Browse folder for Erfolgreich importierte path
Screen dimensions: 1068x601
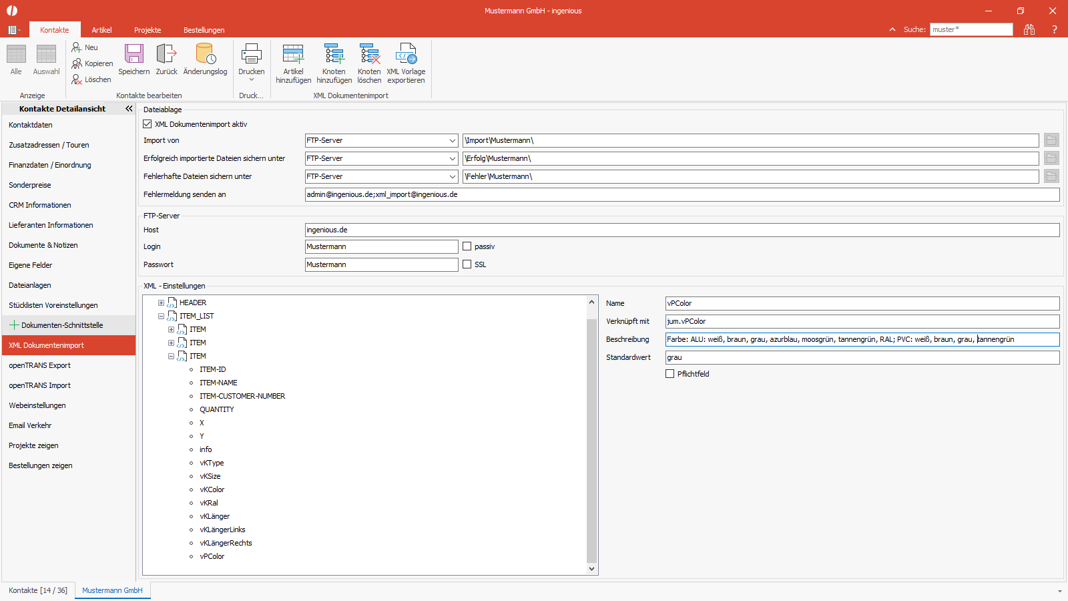tap(1051, 158)
